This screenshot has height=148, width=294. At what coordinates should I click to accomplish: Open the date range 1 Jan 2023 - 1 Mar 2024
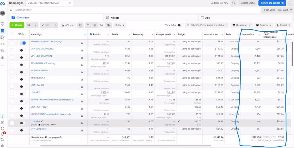pos(277,10)
